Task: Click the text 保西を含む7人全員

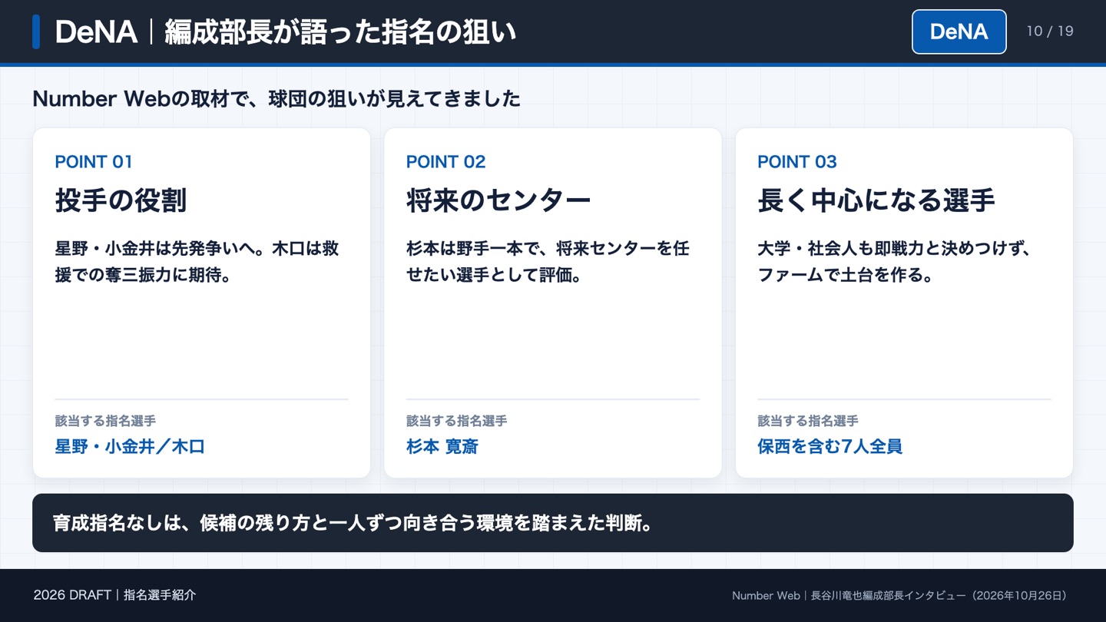Action: (x=829, y=446)
